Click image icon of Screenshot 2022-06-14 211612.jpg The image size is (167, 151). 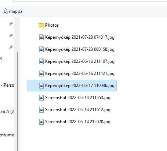[41, 110]
